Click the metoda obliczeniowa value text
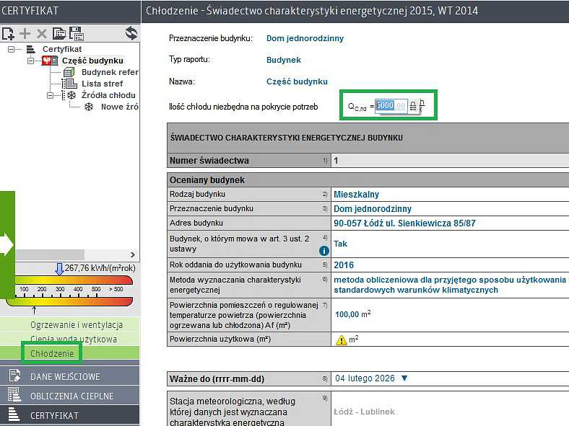The image size is (569, 426). [450, 285]
